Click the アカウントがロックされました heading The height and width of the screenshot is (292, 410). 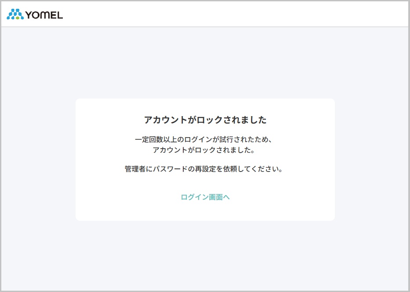coord(205,119)
